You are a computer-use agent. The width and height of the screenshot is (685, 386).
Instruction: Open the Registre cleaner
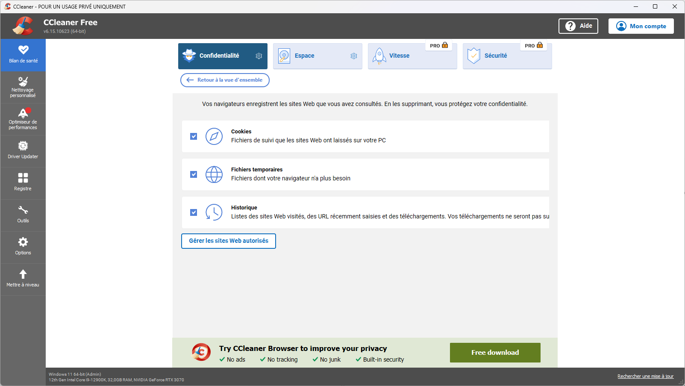pos(23,183)
